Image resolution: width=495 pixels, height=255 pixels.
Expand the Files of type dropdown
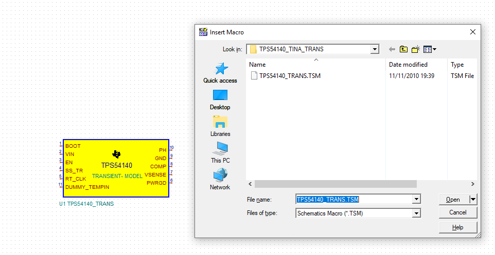click(x=417, y=213)
